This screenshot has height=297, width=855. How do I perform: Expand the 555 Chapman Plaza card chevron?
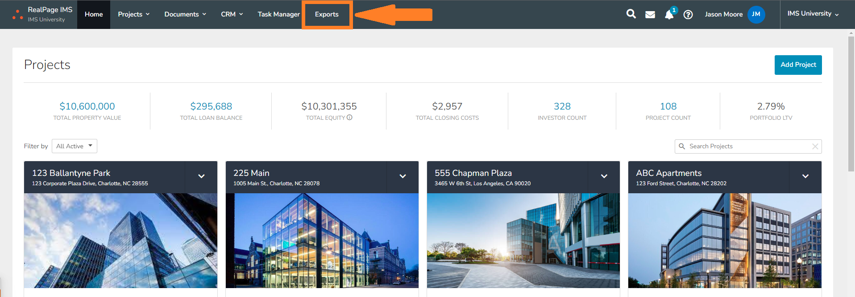[x=604, y=176]
